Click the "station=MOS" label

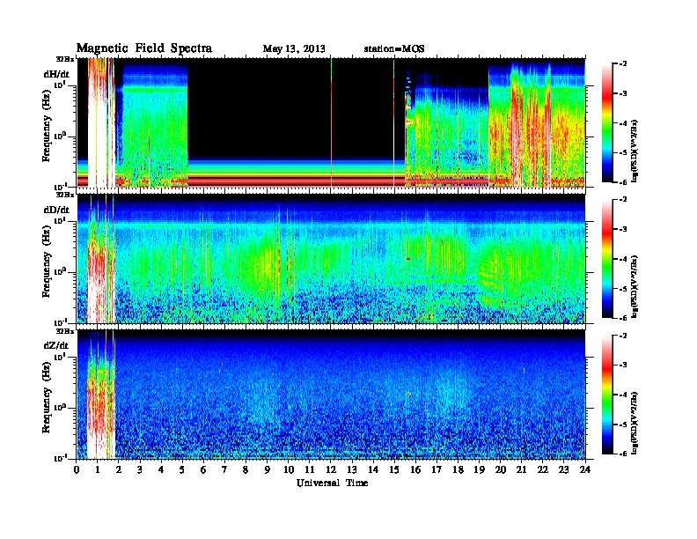[x=394, y=49]
